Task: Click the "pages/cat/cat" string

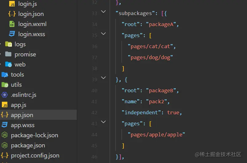Action: click(150, 46)
